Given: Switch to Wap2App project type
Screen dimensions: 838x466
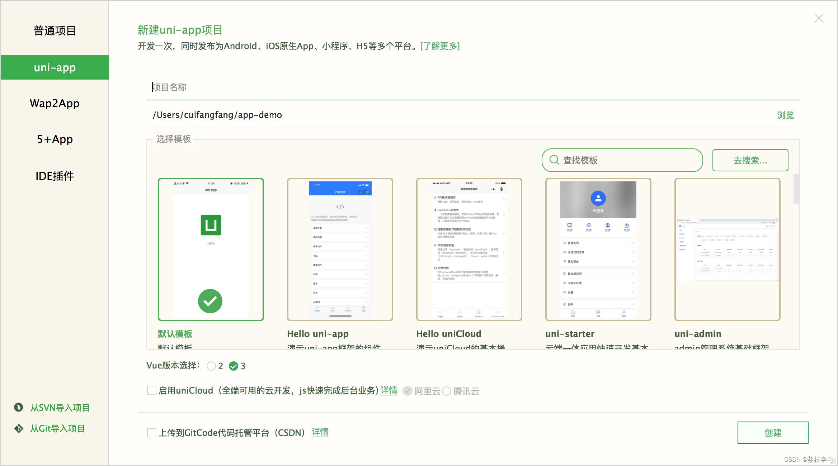Looking at the screenshot, I should [55, 103].
